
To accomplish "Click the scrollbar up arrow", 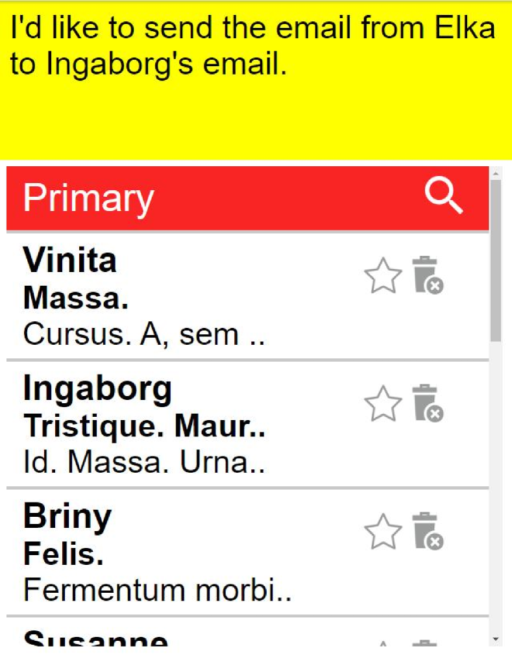I will pos(496,173).
